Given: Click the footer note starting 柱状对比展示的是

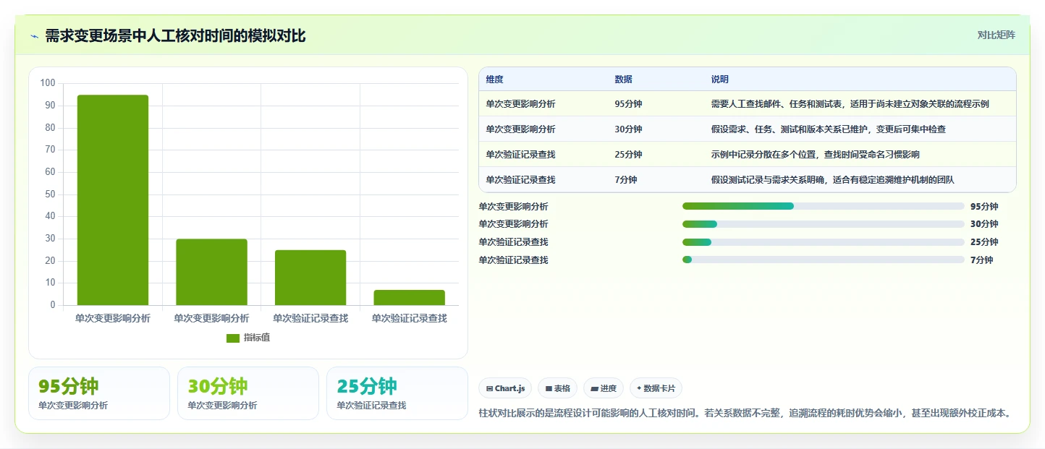Looking at the screenshot, I should [x=745, y=414].
